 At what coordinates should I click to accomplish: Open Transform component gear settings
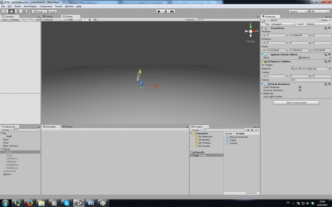[x=329, y=28]
